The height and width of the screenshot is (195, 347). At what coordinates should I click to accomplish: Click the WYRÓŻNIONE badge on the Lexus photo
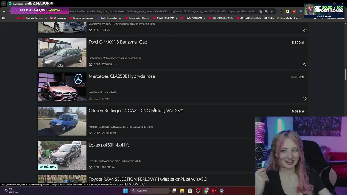(x=48, y=167)
